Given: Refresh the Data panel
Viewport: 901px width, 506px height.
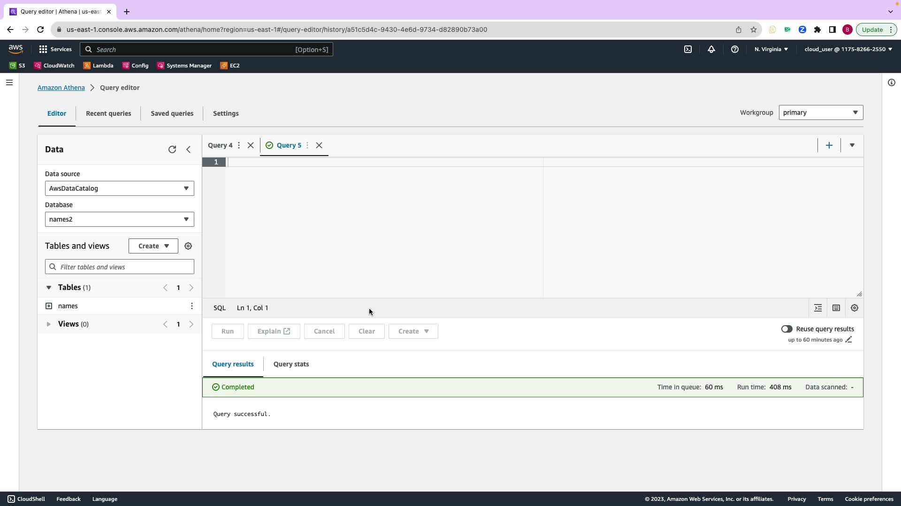Looking at the screenshot, I should tap(172, 149).
